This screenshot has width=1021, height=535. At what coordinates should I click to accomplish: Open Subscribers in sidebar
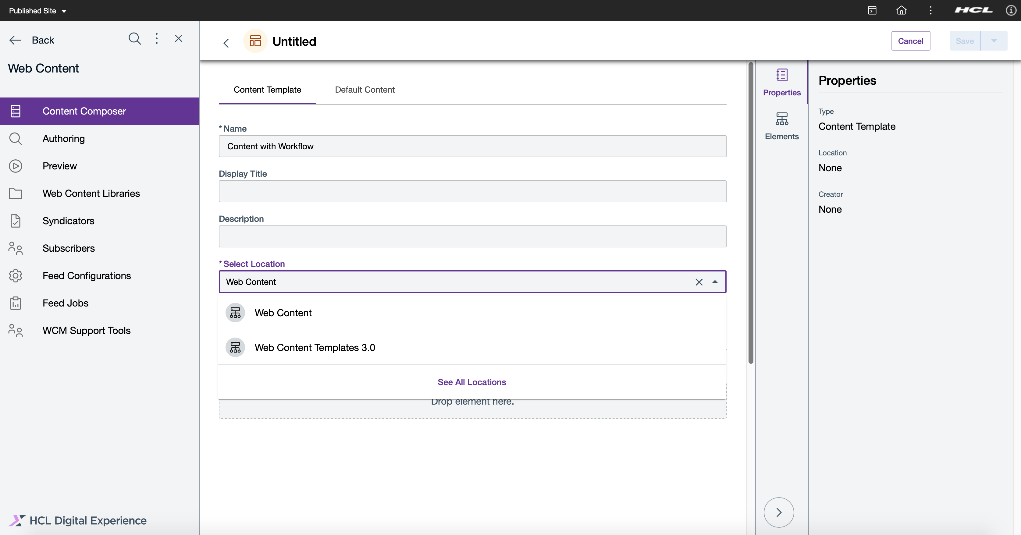pos(99,248)
